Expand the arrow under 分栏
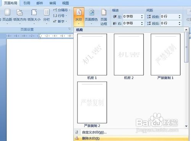This screenshot has width=191, height=141. click(x=47, y=24)
